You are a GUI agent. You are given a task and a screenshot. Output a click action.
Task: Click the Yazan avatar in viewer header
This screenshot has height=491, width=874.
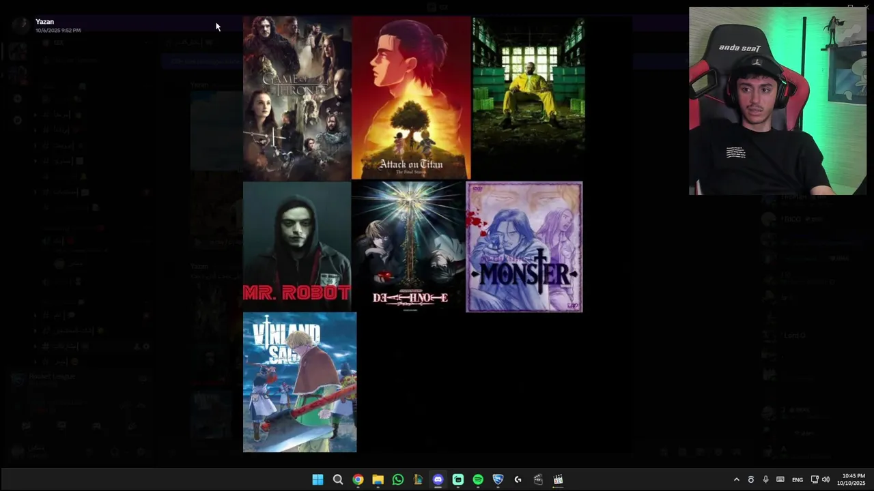pos(21,25)
